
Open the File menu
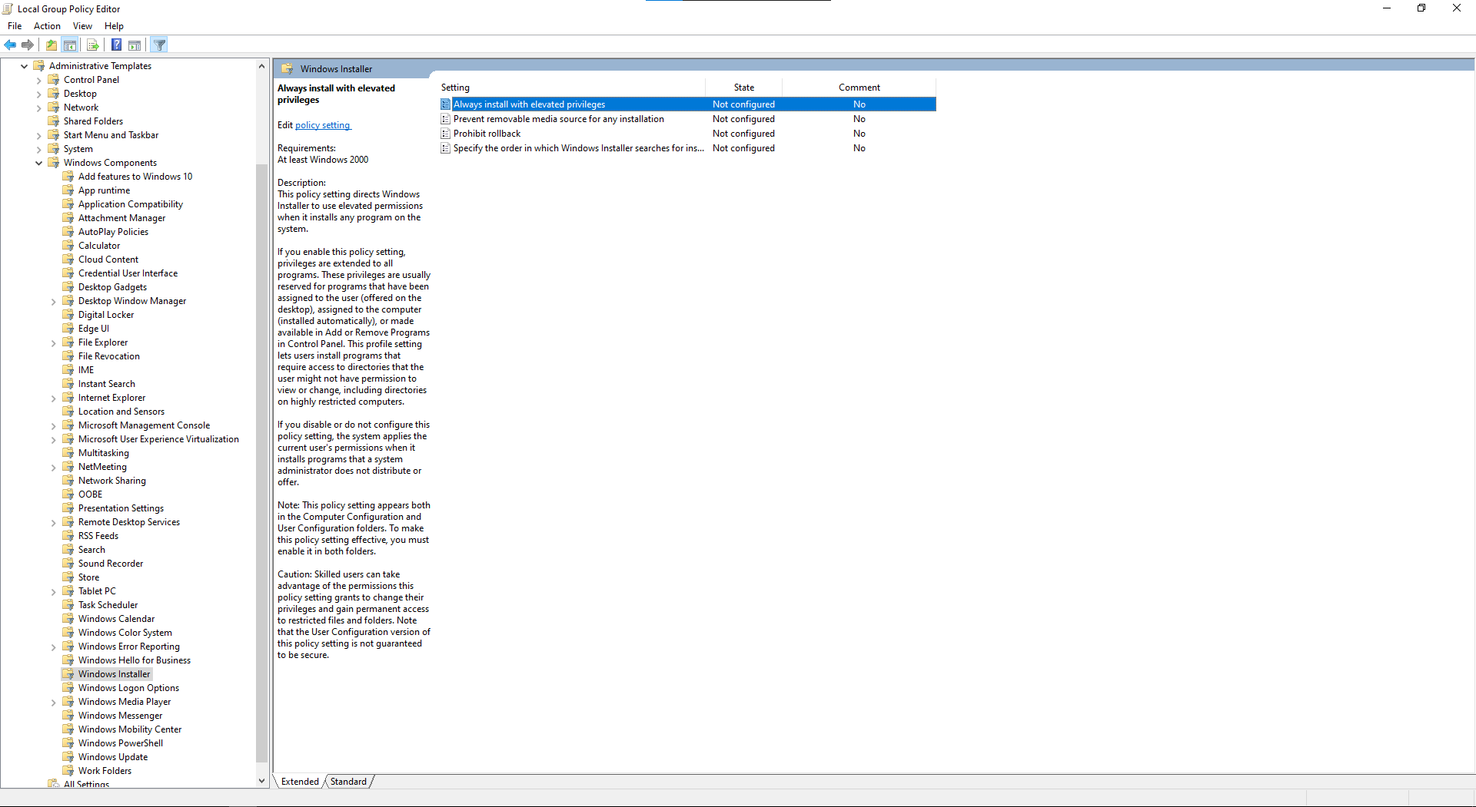pyautogui.click(x=15, y=26)
